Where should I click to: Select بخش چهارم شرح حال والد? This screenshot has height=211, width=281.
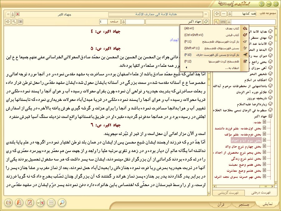[243, 146]
